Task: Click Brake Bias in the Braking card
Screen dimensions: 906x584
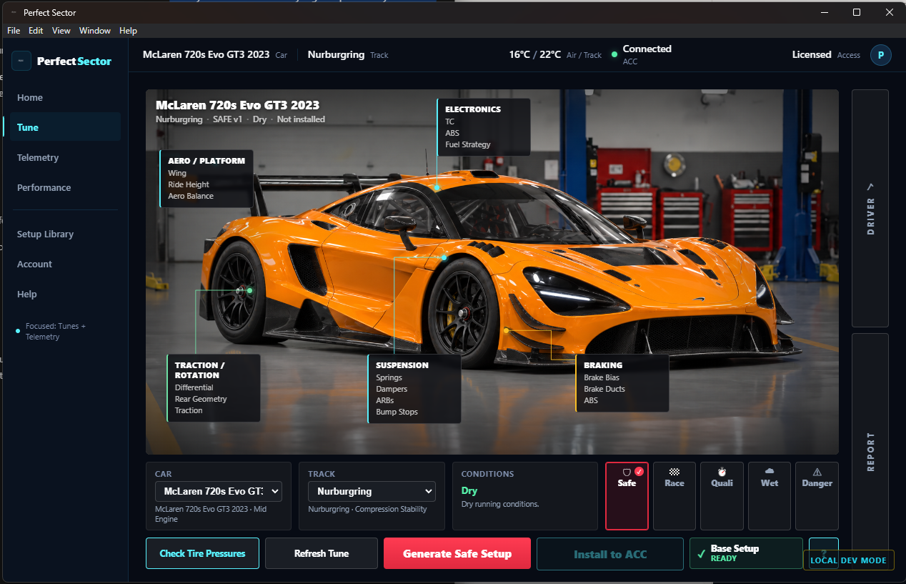Action: coord(602,377)
